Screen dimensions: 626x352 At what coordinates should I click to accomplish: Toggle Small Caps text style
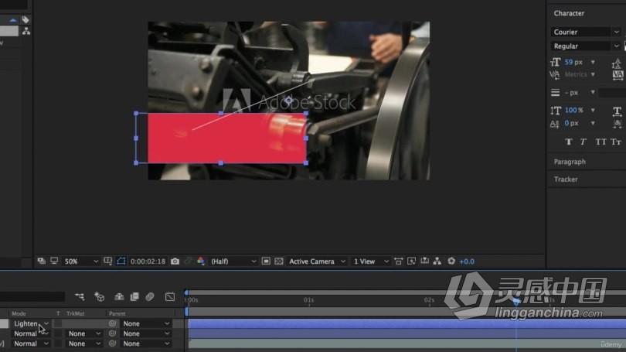click(616, 142)
